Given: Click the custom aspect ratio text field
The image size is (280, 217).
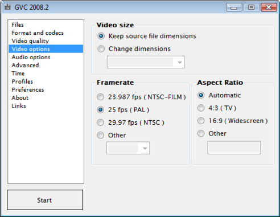Looking at the screenshot, I should 234,148.
